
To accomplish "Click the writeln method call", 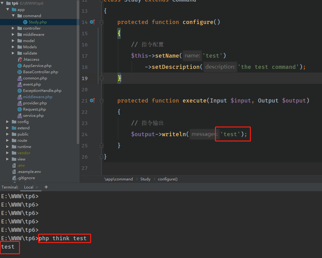I will coord(174,134).
